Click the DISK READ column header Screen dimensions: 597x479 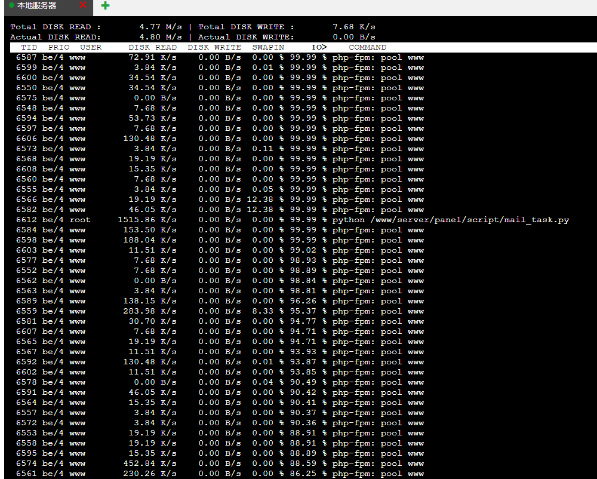tap(152, 47)
